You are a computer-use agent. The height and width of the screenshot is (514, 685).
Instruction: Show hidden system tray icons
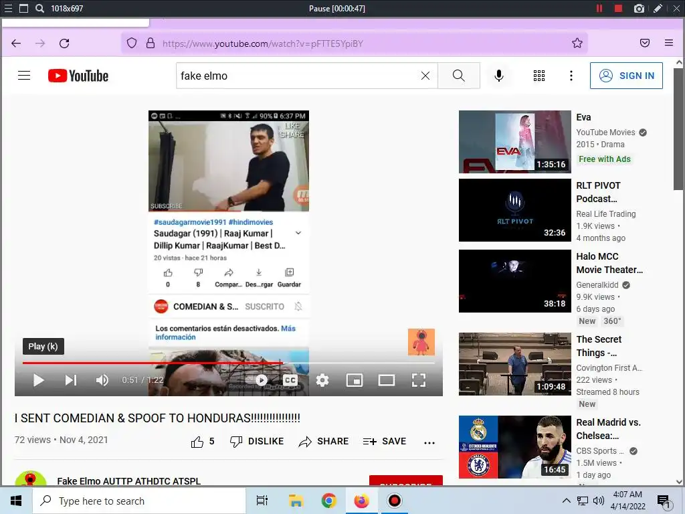pyautogui.click(x=566, y=501)
